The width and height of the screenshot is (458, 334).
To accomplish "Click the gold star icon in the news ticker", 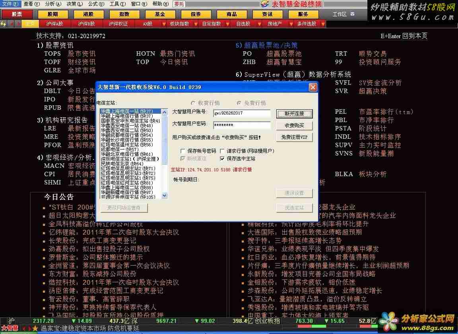I will coord(35,328).
